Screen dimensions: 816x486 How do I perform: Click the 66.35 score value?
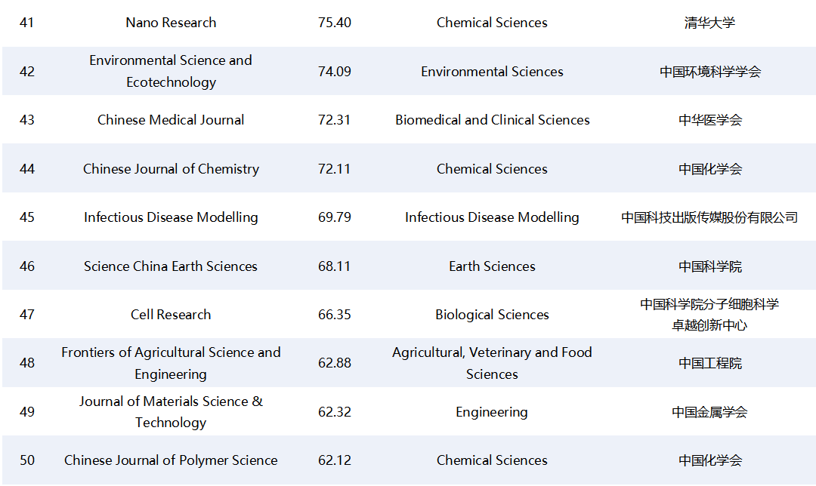pyautogui.click(x=335, y=315)
